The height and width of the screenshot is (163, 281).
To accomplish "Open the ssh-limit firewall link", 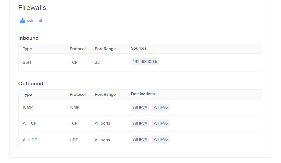I will (x=34, y=21).
